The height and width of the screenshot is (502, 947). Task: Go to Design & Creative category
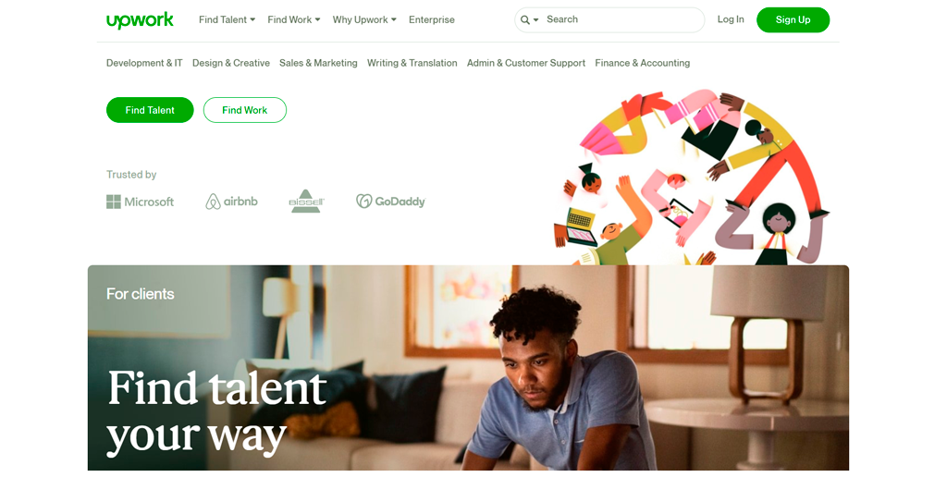(x=230, y=63)
